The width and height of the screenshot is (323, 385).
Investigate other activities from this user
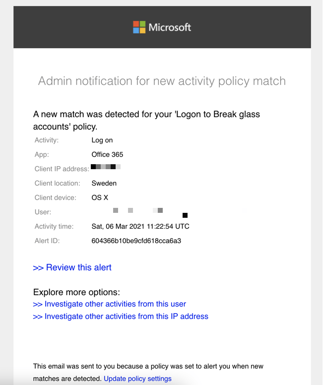[110, 304]
